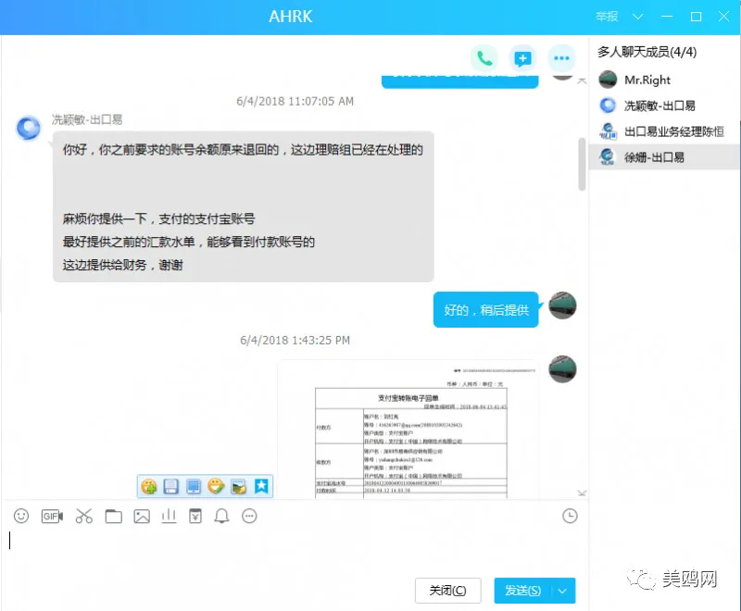Open the three-dots more options icon in the header
The image size is (741, 611).
point(561,58)
